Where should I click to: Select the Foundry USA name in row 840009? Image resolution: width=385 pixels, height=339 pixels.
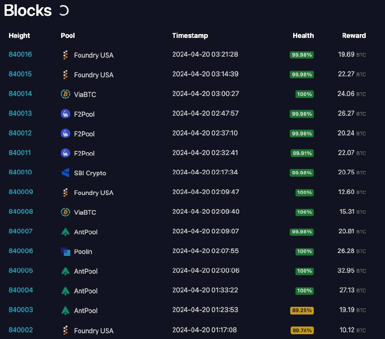[93, 193]
